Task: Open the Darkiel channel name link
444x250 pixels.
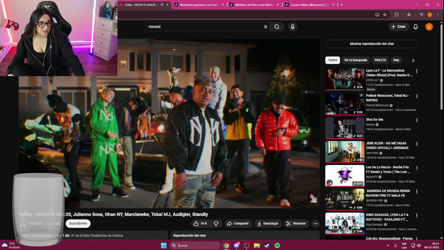Action: click(370, 124)
